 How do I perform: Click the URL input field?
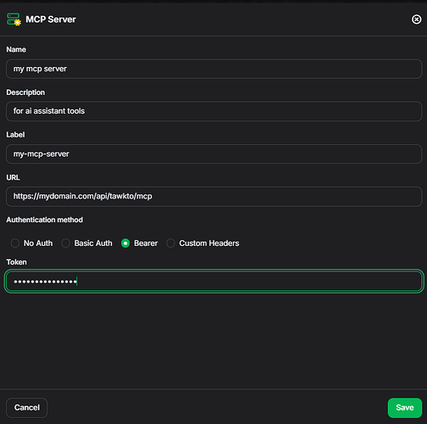(213, 197)
